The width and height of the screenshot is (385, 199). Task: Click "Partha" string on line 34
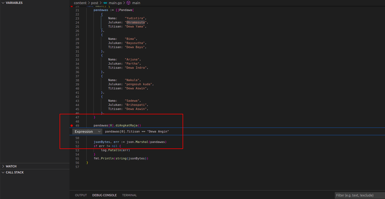(x=132, y=63)
